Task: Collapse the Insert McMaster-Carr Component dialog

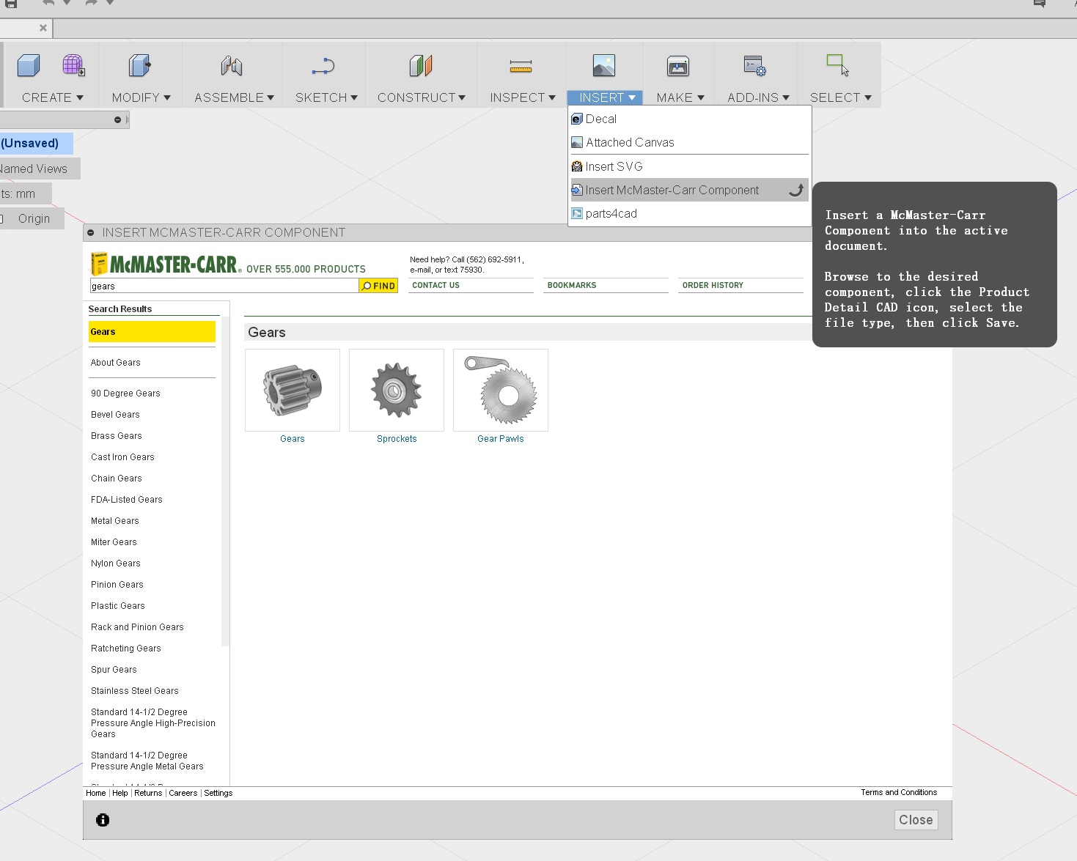Action: point(90,232)
